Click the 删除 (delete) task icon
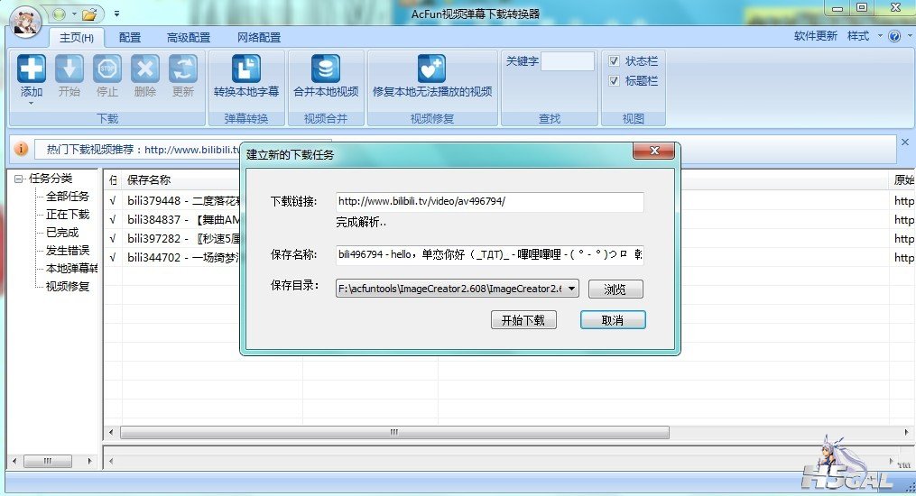The image size is (916, 496). point(145,69)
